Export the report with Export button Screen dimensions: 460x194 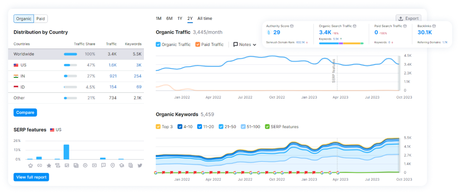tap(408, 19)
